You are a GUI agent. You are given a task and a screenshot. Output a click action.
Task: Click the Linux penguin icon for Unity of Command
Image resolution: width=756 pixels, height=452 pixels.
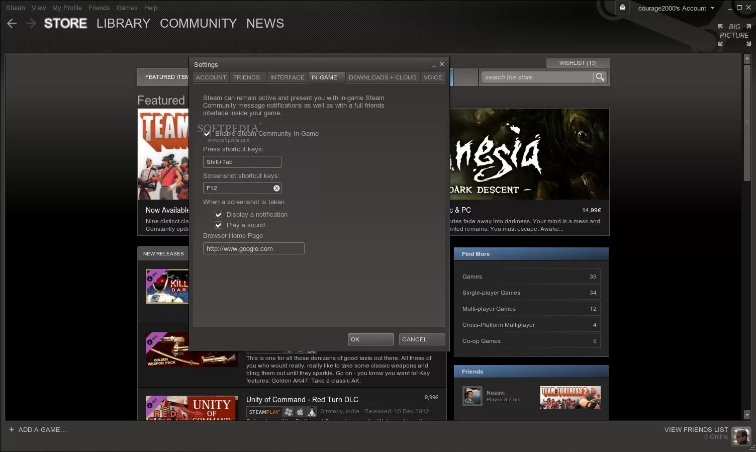(x=312, y=412)
